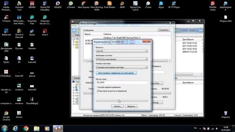The height and width of the screenshot is (132, 235).
Task: Launch Steam desktop shortcut
Action: tap(32, 32)
